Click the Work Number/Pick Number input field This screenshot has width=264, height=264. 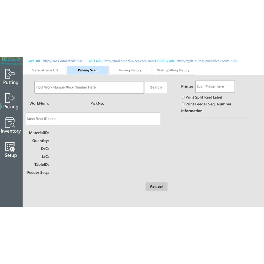[89, 87]
